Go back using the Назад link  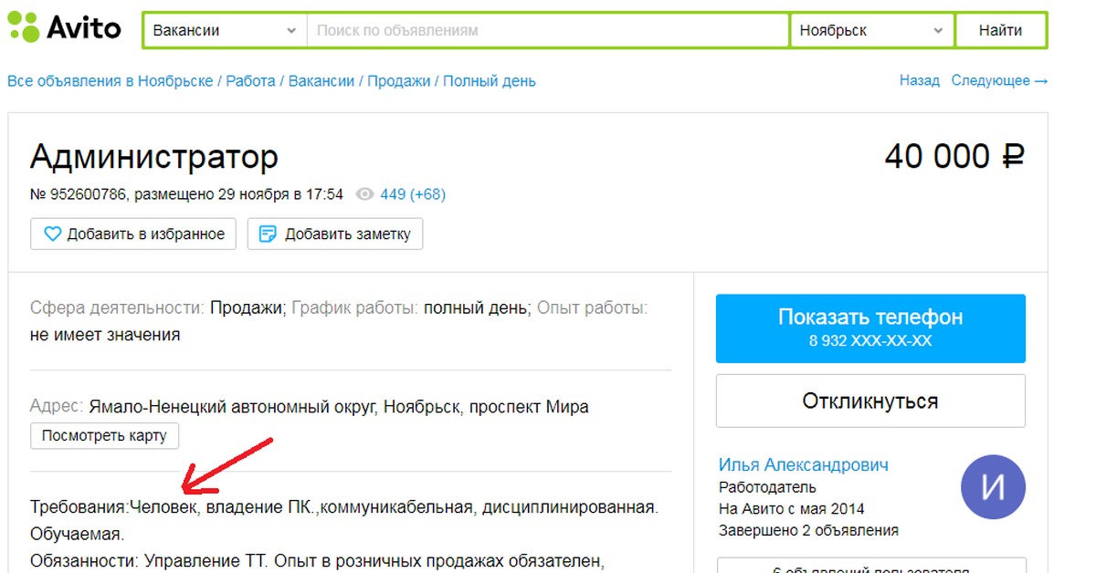919,80
